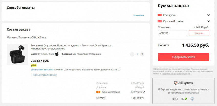This screenshot has width=217, height=106.
Task: Select the Onyx Apex Black color swatch
Action: [57, 54]
